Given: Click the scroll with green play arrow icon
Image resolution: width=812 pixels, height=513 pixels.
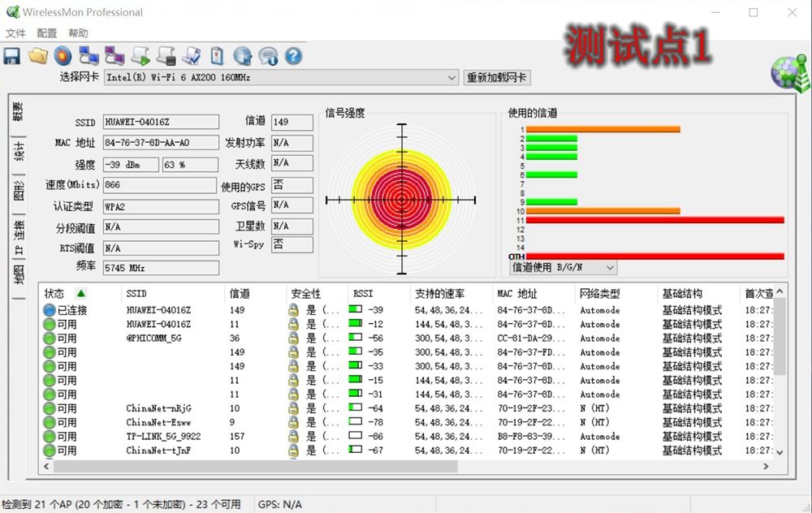Looking at the screenshot, I should pos(140,56).
